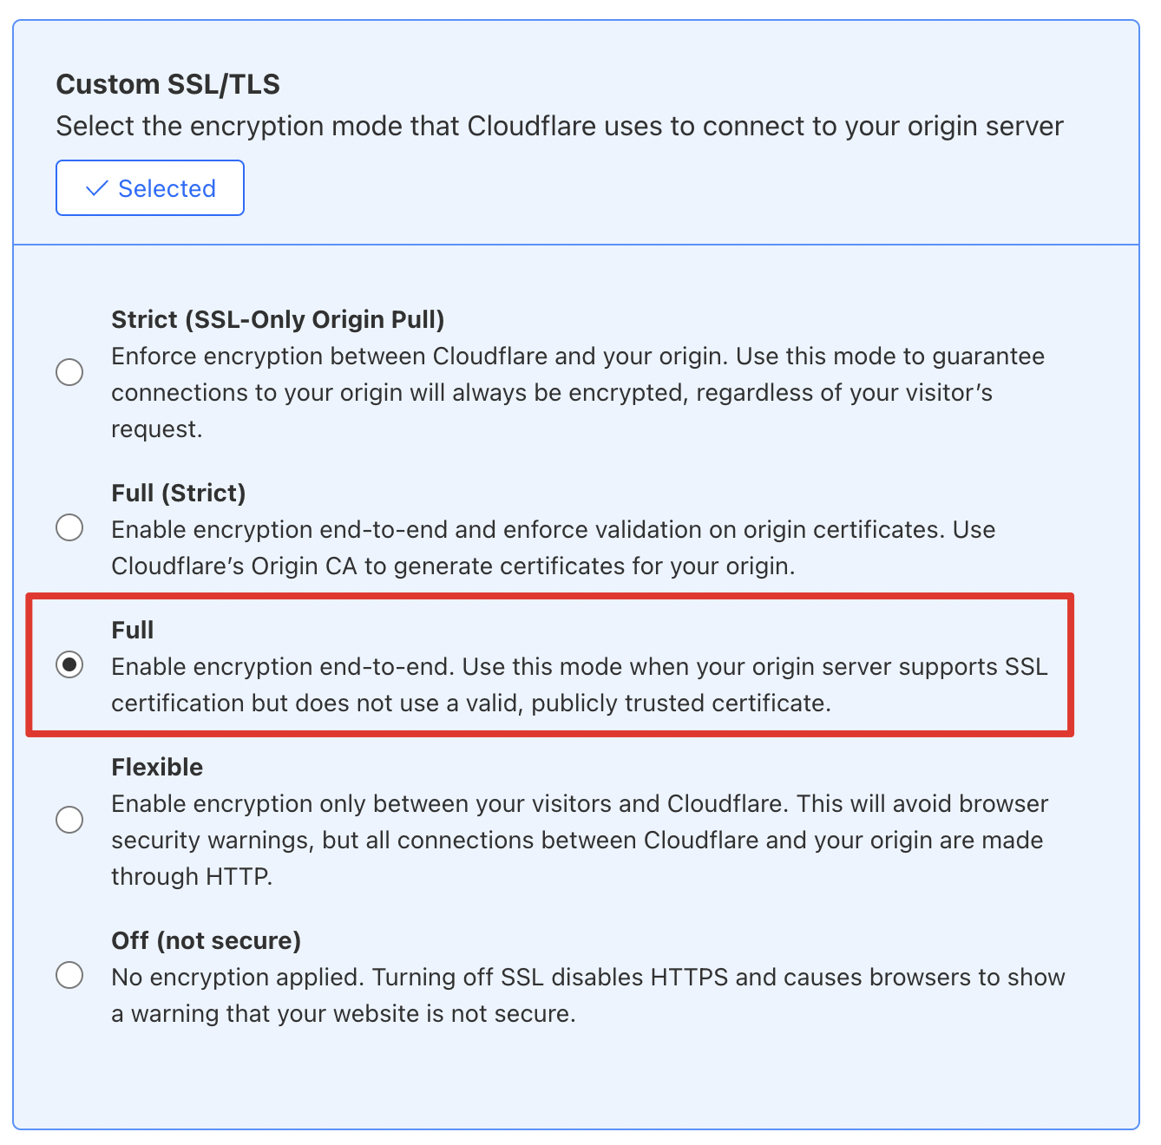Click the Strict mode description paragraph
Screen dimensions: 1161x1145
tap(577, 392)
